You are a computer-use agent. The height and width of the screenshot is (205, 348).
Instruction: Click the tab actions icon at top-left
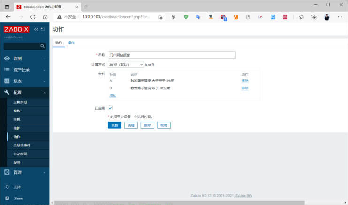[x=7, y=7]
